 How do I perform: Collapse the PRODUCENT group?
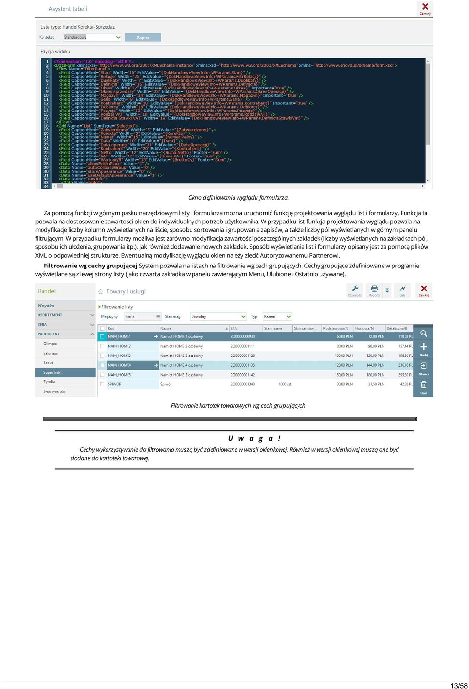[65, 334]
